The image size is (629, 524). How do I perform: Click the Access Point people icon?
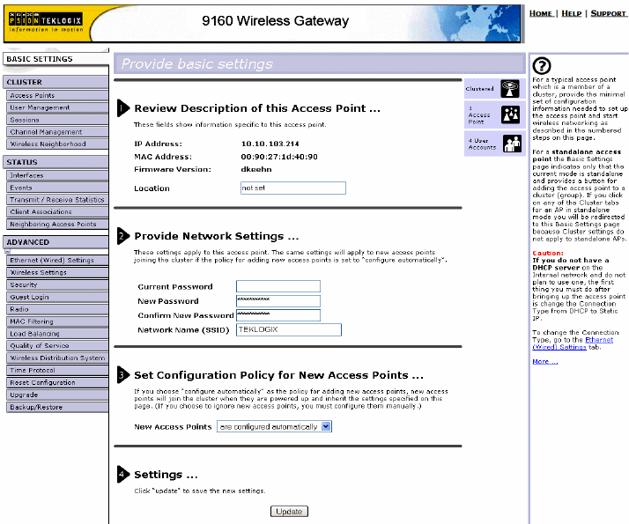pos(510,115)
